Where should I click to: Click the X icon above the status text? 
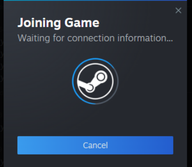[x=178, y=10]
